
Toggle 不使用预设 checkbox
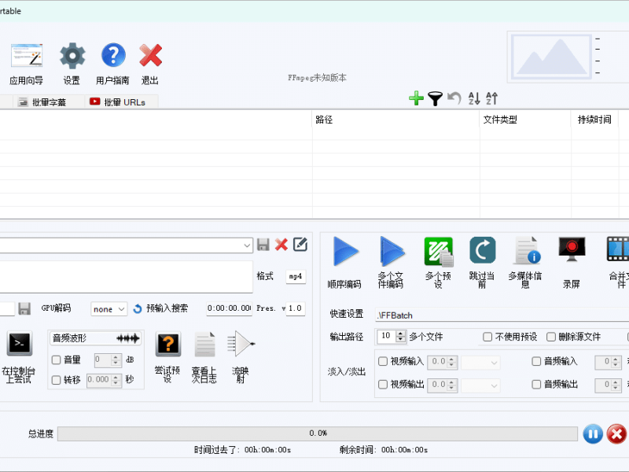click(487, 337)
